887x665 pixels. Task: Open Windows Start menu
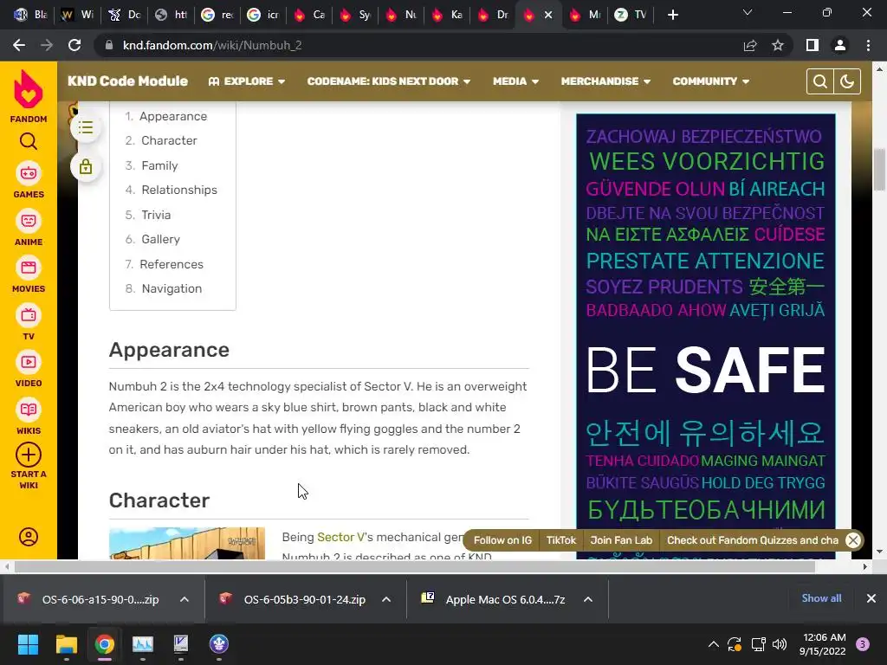point(28,644)
